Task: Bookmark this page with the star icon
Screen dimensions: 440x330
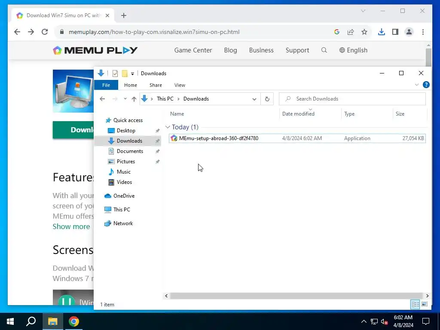Action: 364,32
